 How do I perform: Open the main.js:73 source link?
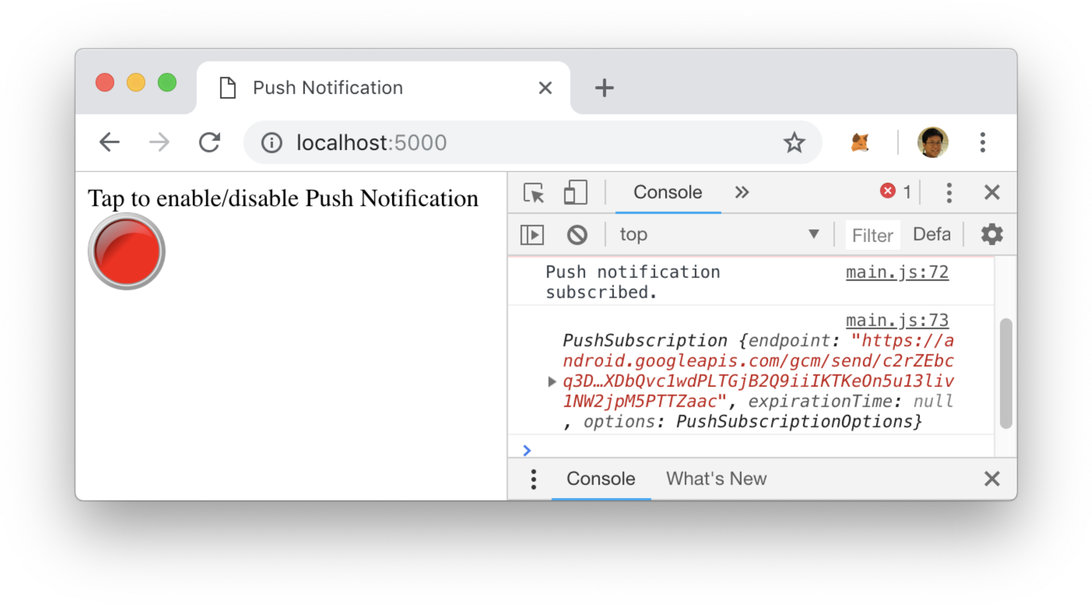point(897,321)
